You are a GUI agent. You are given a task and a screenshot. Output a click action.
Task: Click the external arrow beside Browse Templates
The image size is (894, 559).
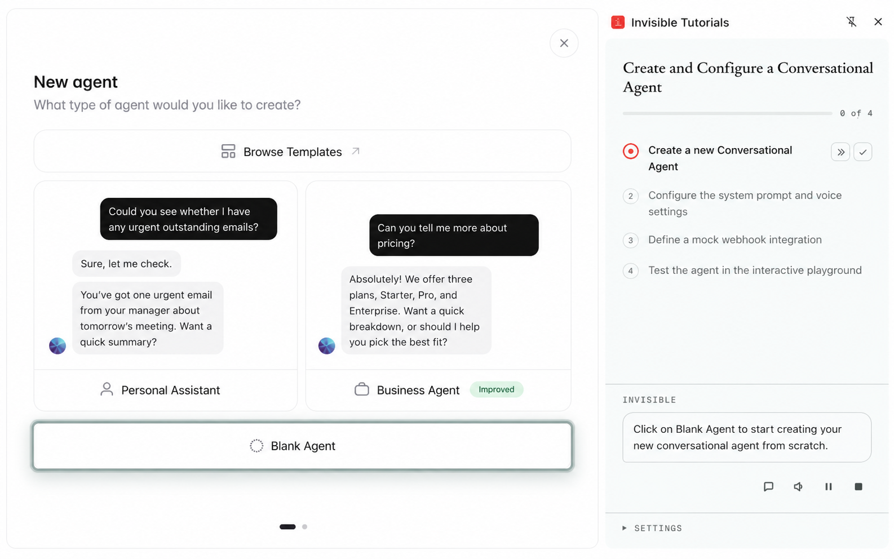click(356, 151)
